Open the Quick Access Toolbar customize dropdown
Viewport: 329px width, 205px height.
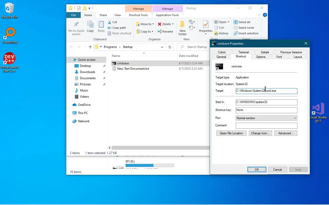point(89,8)
